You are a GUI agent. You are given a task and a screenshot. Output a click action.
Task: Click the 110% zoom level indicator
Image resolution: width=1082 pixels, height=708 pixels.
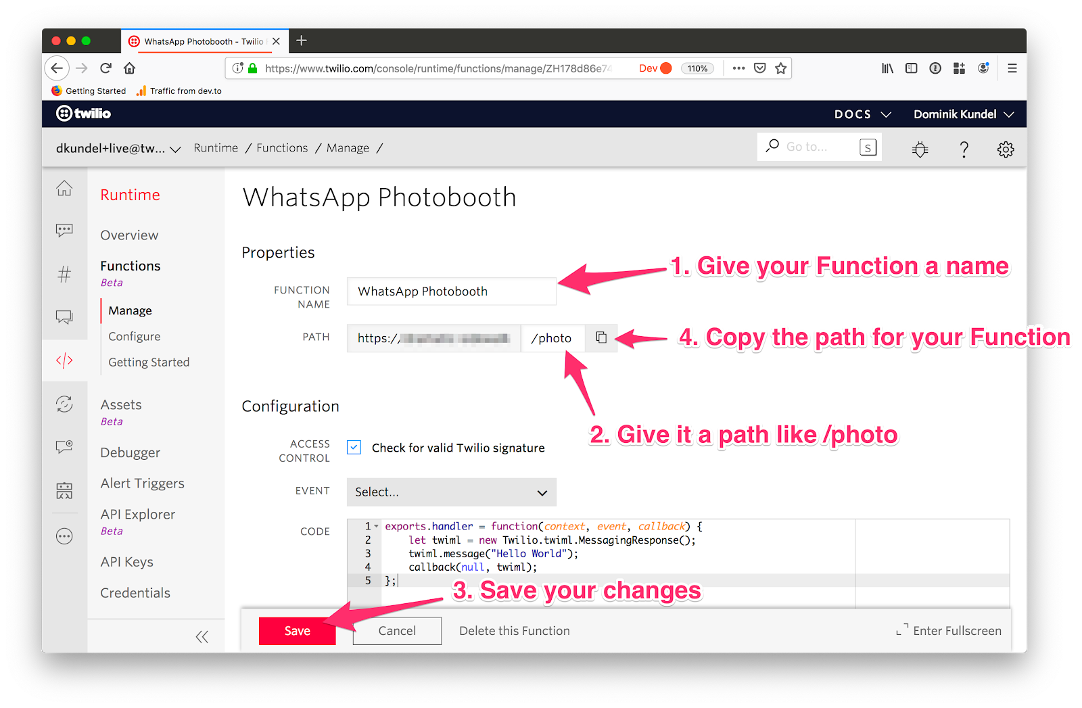tap(697, 68)
